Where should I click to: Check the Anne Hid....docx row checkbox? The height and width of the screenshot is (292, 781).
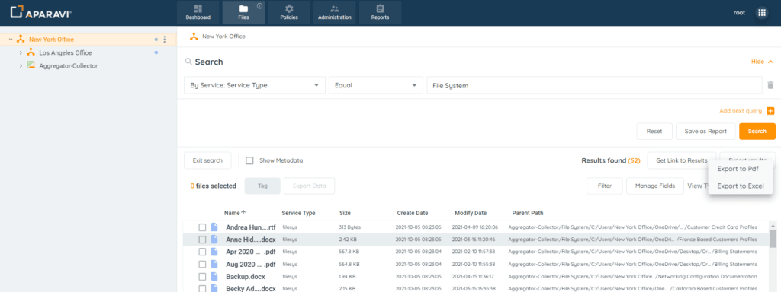click(x=202, y=240)
